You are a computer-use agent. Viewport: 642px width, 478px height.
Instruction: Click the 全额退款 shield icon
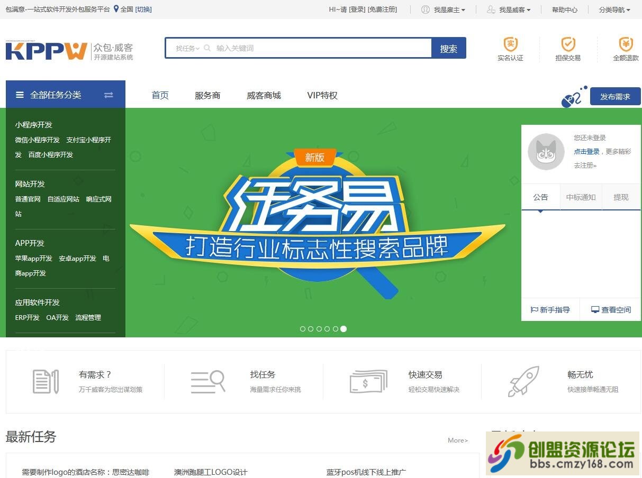(626, 44)
